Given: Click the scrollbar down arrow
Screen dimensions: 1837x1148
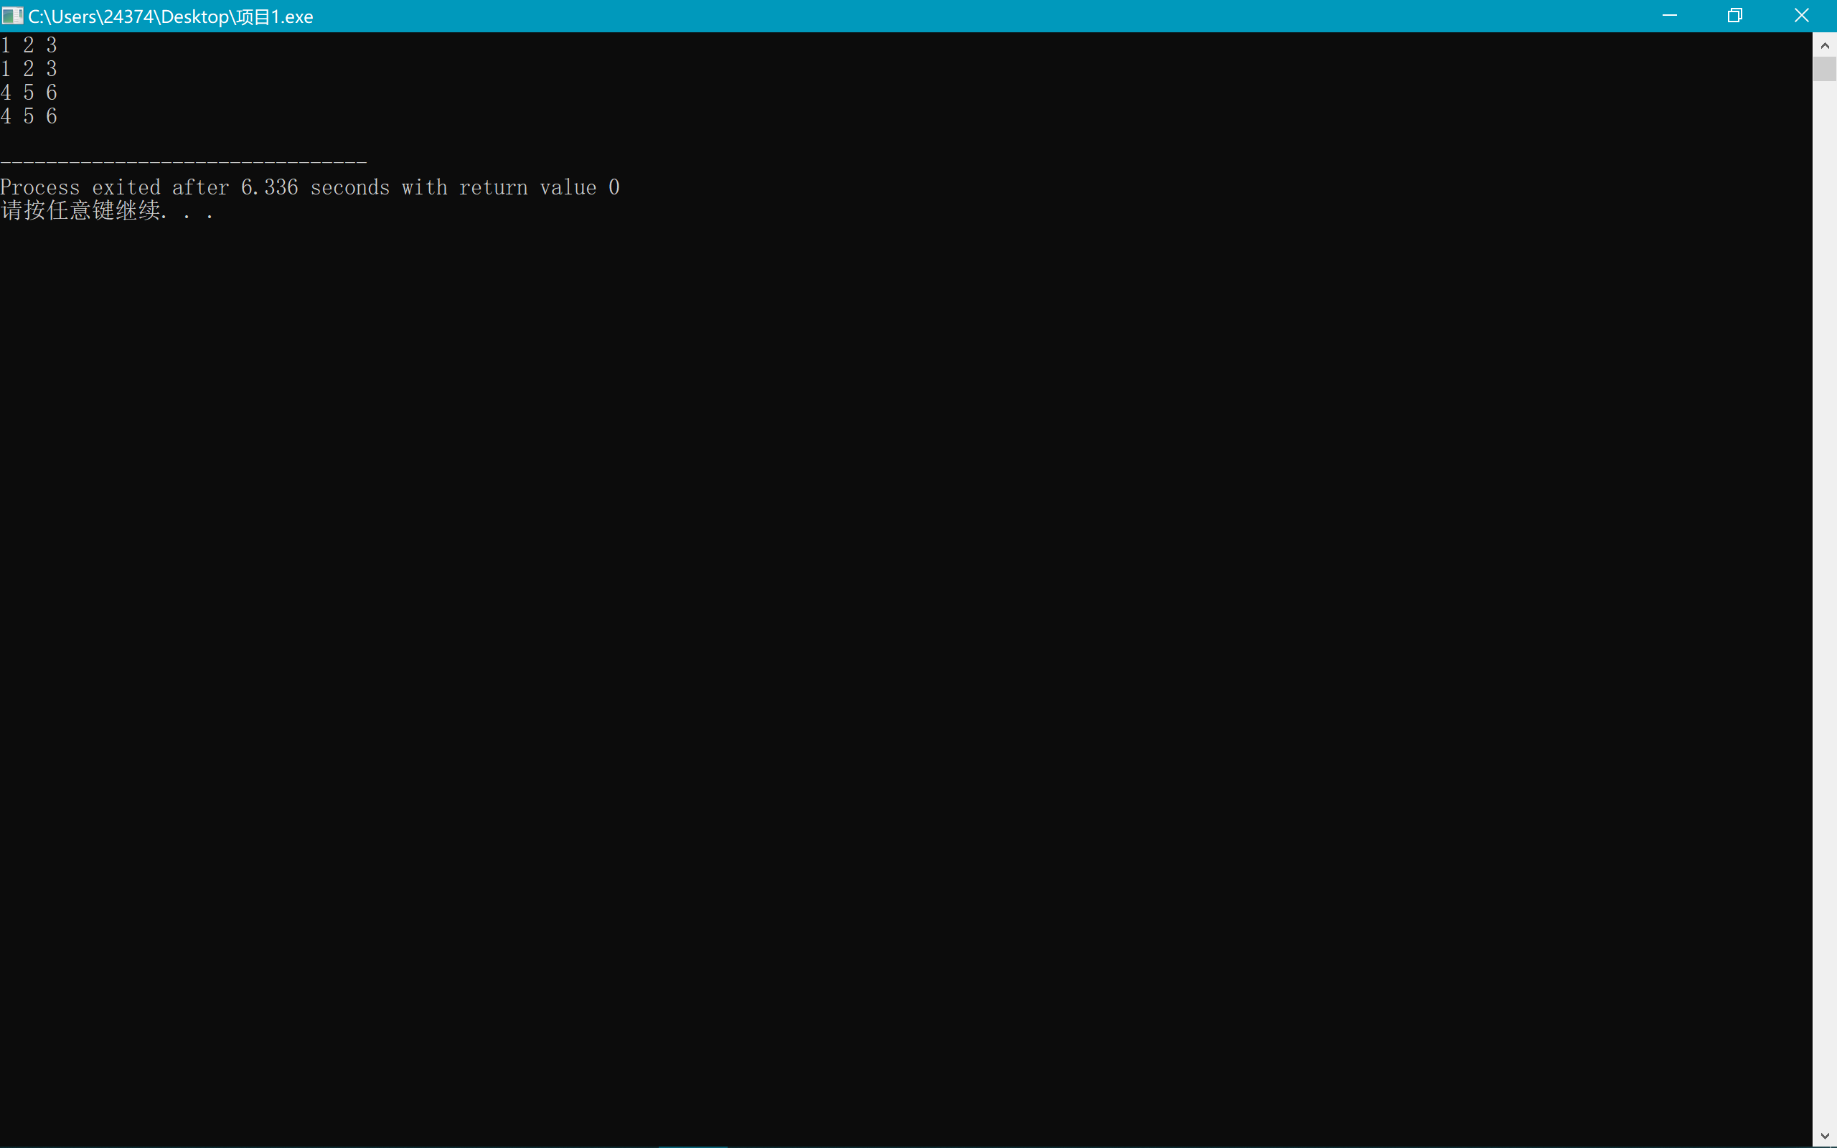Looking at the screenshot, I should [1825, 1136].
